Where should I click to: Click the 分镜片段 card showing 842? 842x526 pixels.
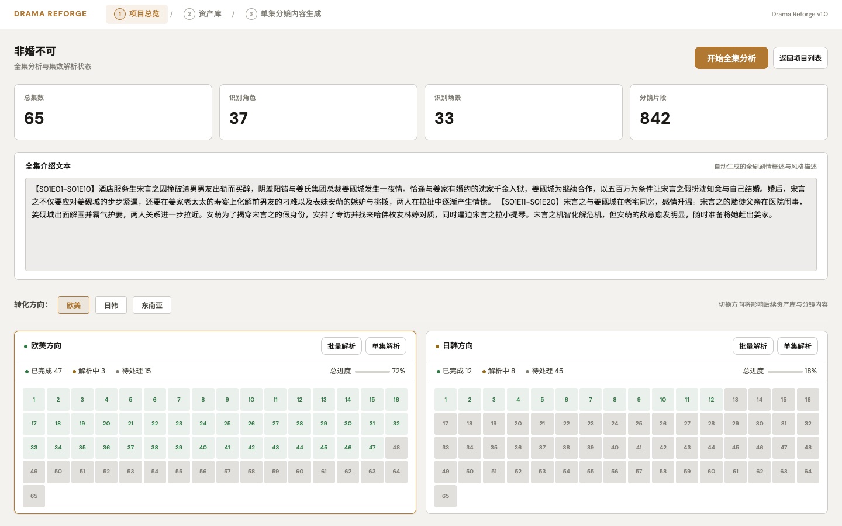729,112
